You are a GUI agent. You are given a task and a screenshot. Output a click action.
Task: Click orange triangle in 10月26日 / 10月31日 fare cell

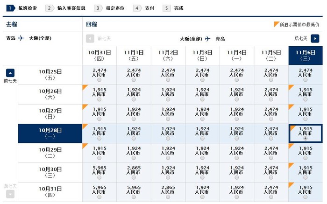[85, 87]
